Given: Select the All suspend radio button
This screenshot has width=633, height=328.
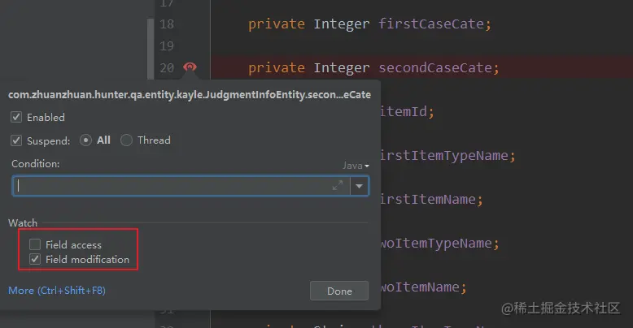Looking at the screenshot, I should (85, 140).
